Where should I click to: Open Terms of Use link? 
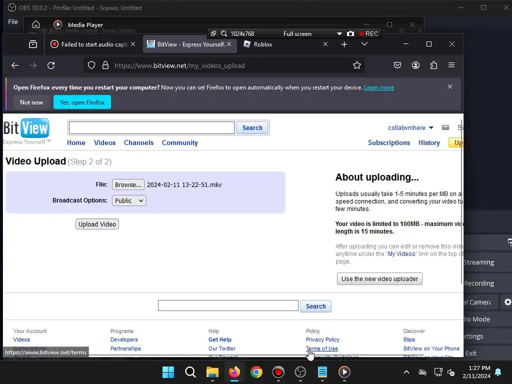pos(322,348)
